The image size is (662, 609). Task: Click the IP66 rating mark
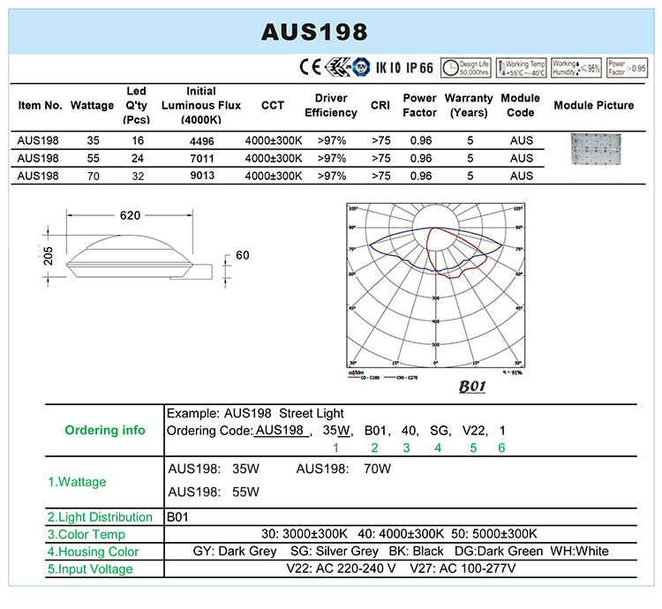[x=419, y=68]
